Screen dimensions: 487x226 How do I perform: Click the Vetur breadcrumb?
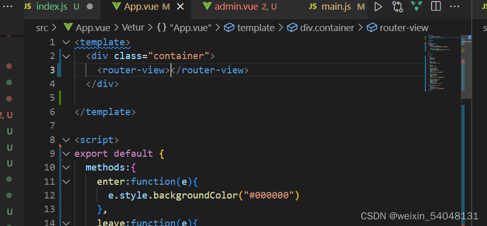(x=133, y=27)
